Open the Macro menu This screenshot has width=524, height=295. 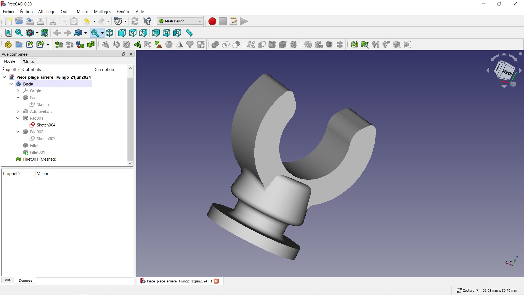click(x=82, y=11)
